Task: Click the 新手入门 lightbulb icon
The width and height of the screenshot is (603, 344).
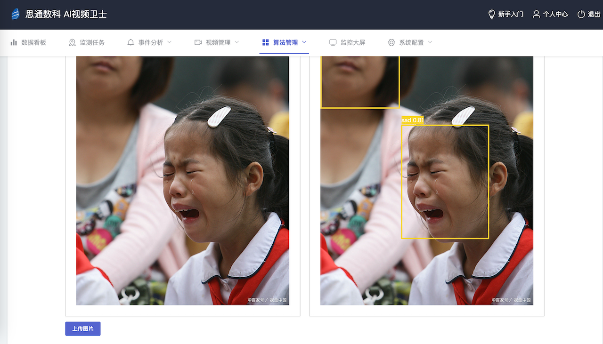Action: point(492,14)
